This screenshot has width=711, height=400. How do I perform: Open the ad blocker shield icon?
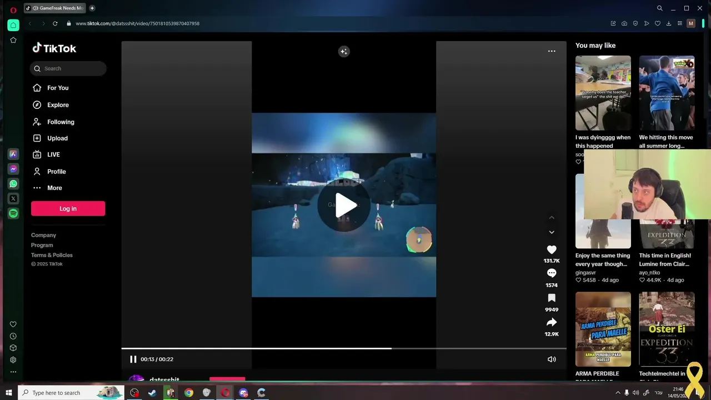635,23
